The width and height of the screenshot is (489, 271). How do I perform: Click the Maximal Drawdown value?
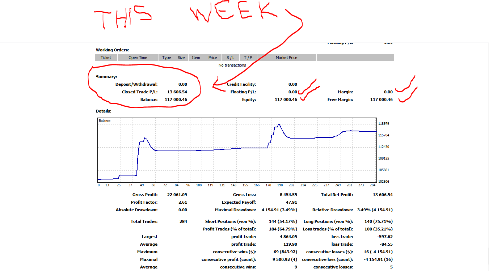point(279,210)
